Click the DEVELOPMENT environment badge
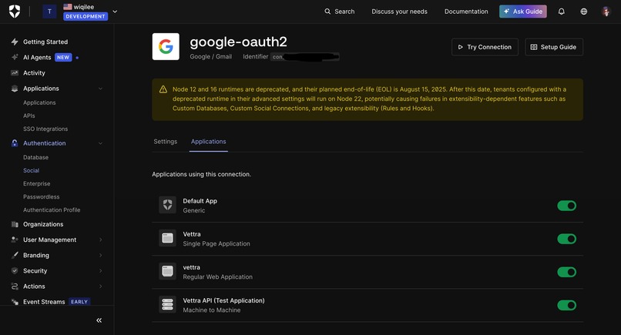This screenshot has width=621, height=335. coord(86,16)
